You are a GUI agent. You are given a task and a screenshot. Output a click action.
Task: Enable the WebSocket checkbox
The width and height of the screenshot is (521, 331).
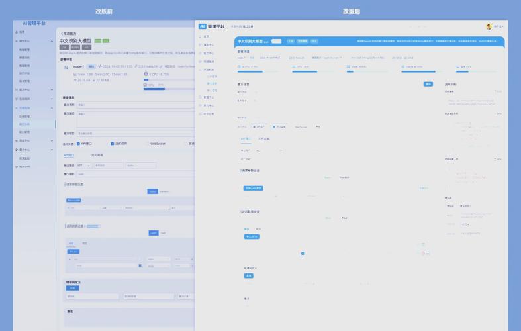147,144
